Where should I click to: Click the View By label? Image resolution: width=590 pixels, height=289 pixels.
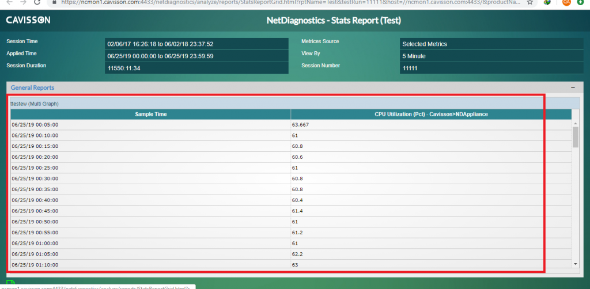[311, 54]
